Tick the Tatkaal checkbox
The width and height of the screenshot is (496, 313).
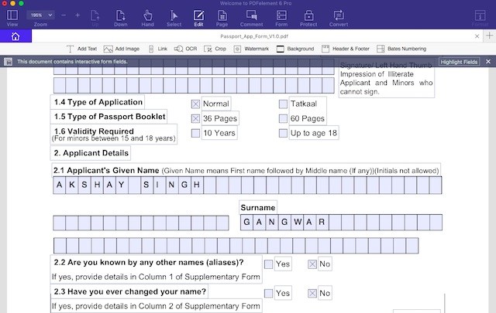tap(283, 104)
